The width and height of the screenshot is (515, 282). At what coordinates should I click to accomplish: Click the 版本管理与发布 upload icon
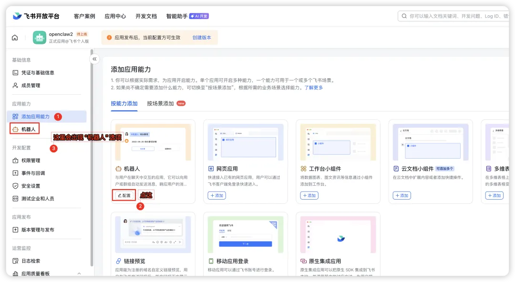(x=15, y=230)
